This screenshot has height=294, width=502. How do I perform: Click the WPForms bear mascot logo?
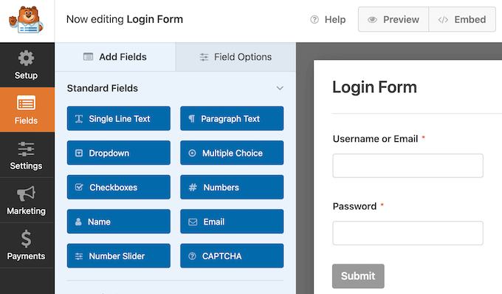[26, 20]
